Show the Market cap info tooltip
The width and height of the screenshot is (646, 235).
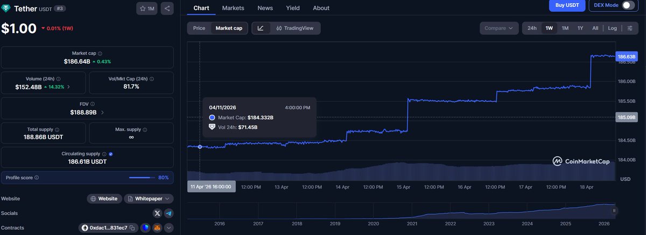pyautogui.click(x=100, y=54)
